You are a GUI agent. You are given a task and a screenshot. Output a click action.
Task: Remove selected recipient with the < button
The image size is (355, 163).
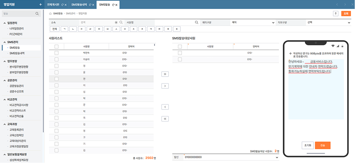tap(165, 107)
